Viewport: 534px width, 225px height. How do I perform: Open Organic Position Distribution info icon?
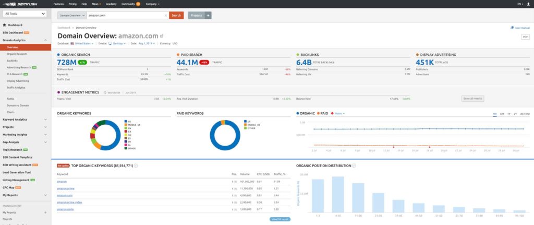(354, 165)
